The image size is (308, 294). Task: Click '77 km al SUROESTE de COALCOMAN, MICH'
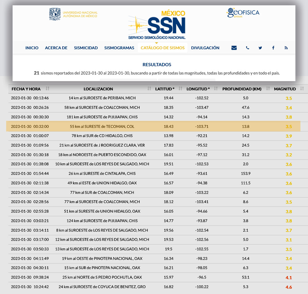coord(102,202)
